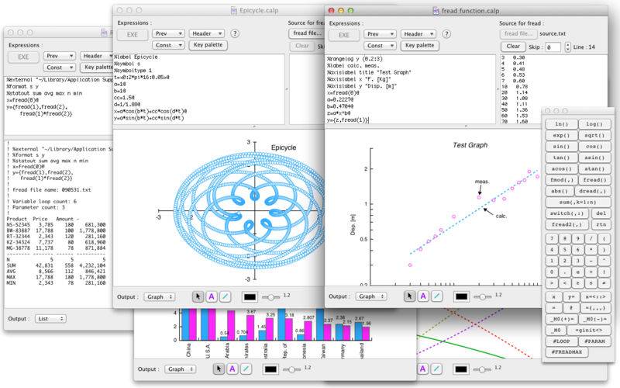Select the arrow pointer tool in Epicycle window
This screenshot has height=388, width=620.
pyautogui.click(x=198, y=296)
